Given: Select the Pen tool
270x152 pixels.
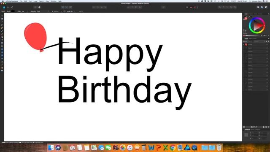Looking at the screenshot, I should [x=2, y=28].
